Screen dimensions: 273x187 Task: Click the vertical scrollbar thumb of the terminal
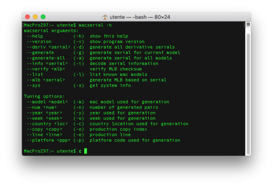pyautogui.click(x=248, y=93)
